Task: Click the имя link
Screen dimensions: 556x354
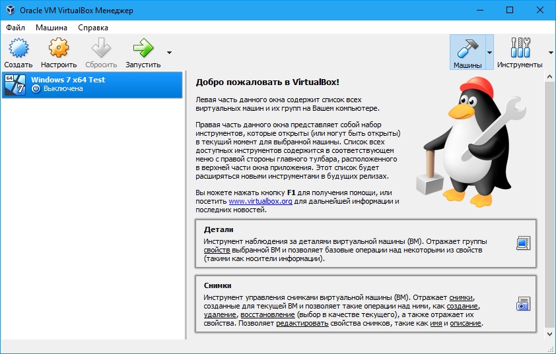Action: coord(436,323)
